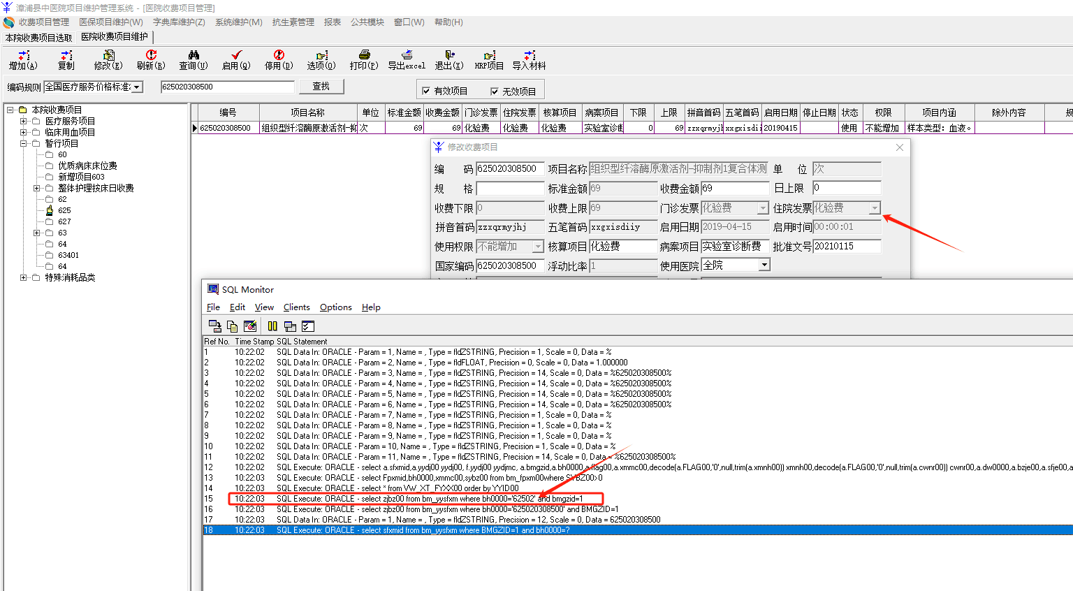Click the 退出(X) exit door icon
The image size is (1073, 591).
[449, 55]
